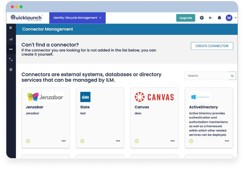244x169 pixels.
Task: Click the Slate "test" description text
Action: pyautogui.click(x=83, y=113)
